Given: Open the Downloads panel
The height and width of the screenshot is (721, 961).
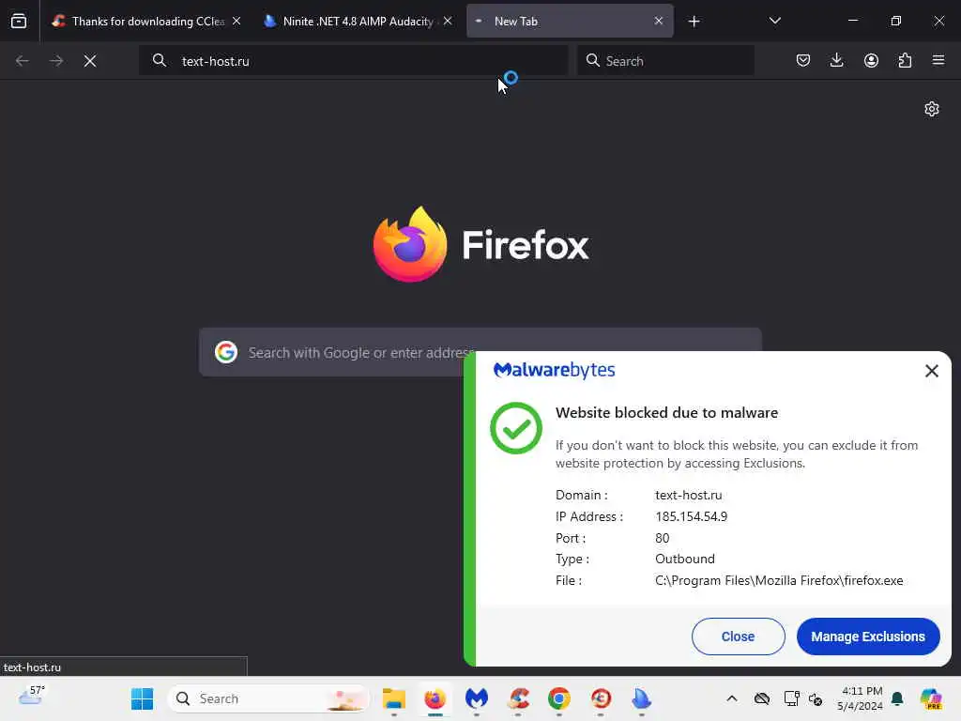Looking at the screenshot, I should [836, 61].
